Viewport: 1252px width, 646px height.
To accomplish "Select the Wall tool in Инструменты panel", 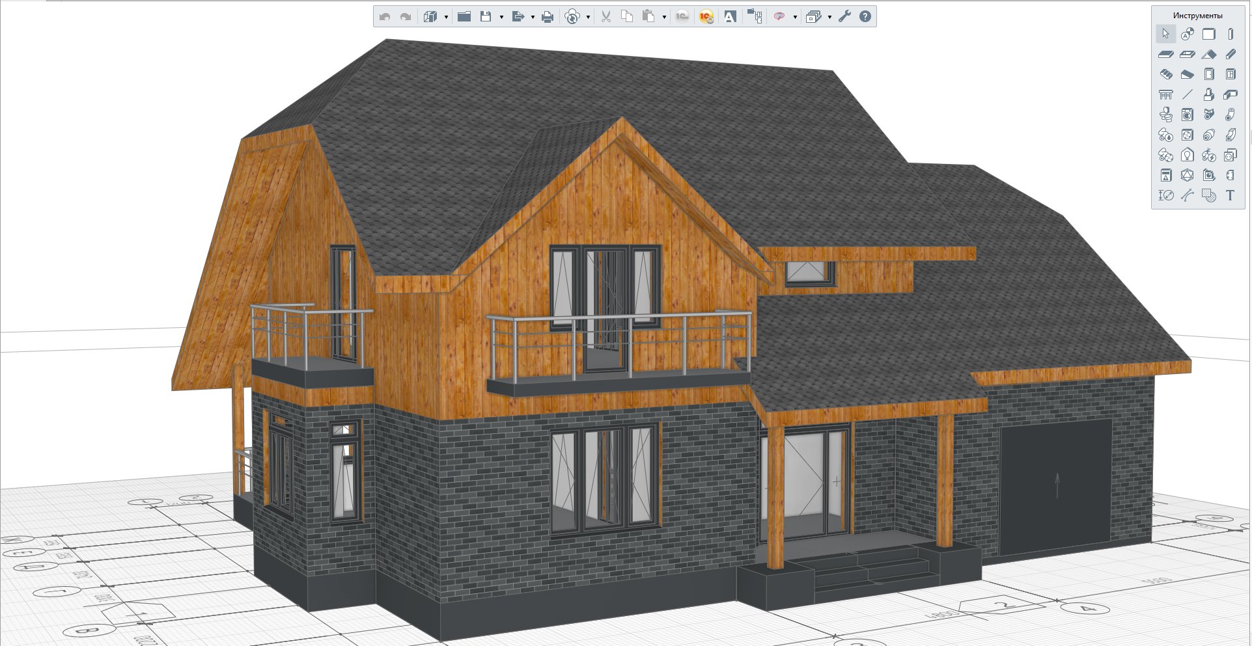I will pos(1208,34).
